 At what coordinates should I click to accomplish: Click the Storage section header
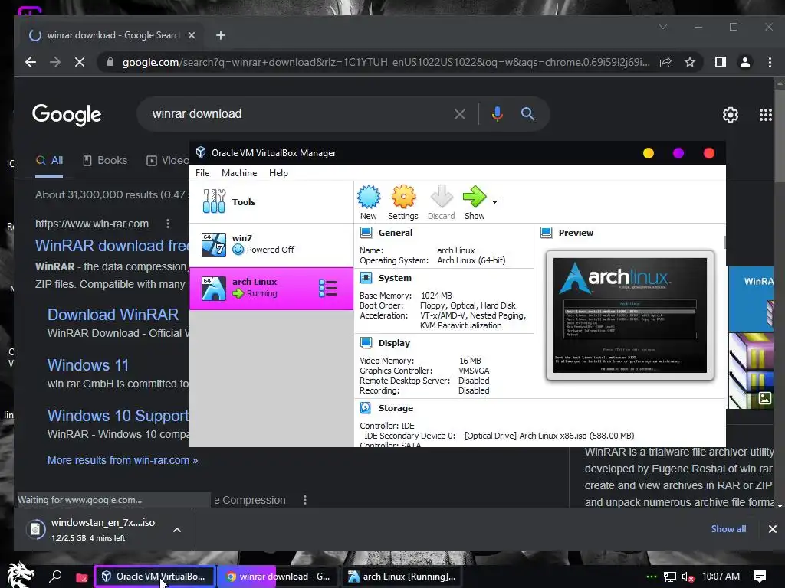(396, 408)
